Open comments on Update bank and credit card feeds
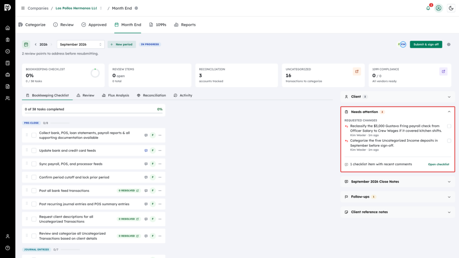This screenshot has width=459, height=258. click(x=146, y=150)
